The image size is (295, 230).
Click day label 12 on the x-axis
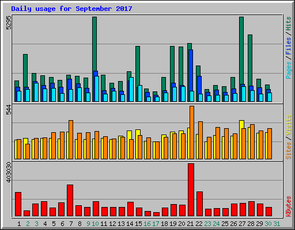[x=112, y=224]
